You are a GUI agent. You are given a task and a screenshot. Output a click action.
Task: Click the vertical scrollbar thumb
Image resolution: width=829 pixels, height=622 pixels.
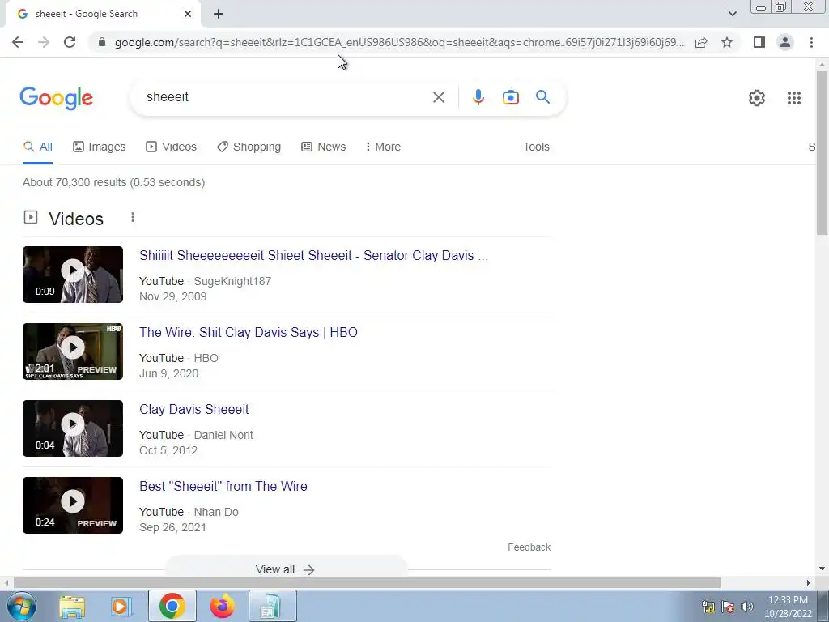click(x=822, y=152)
